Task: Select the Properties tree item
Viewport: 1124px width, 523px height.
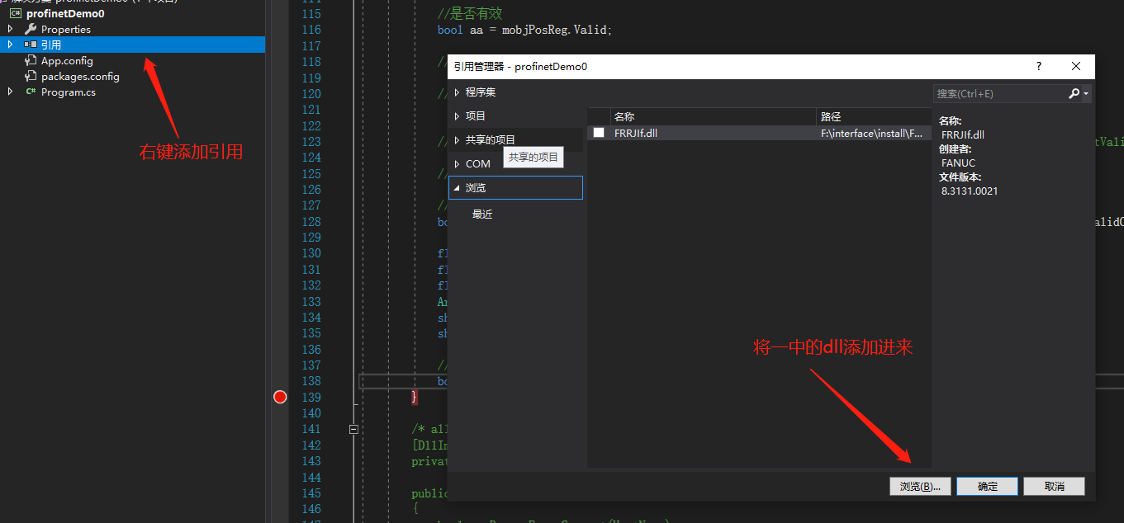Action: (x=66, y=30)
